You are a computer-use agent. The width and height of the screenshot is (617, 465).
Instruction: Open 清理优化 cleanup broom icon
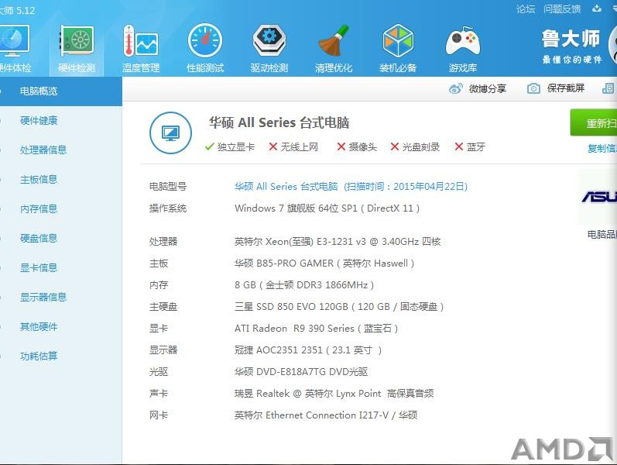[334, 41]
